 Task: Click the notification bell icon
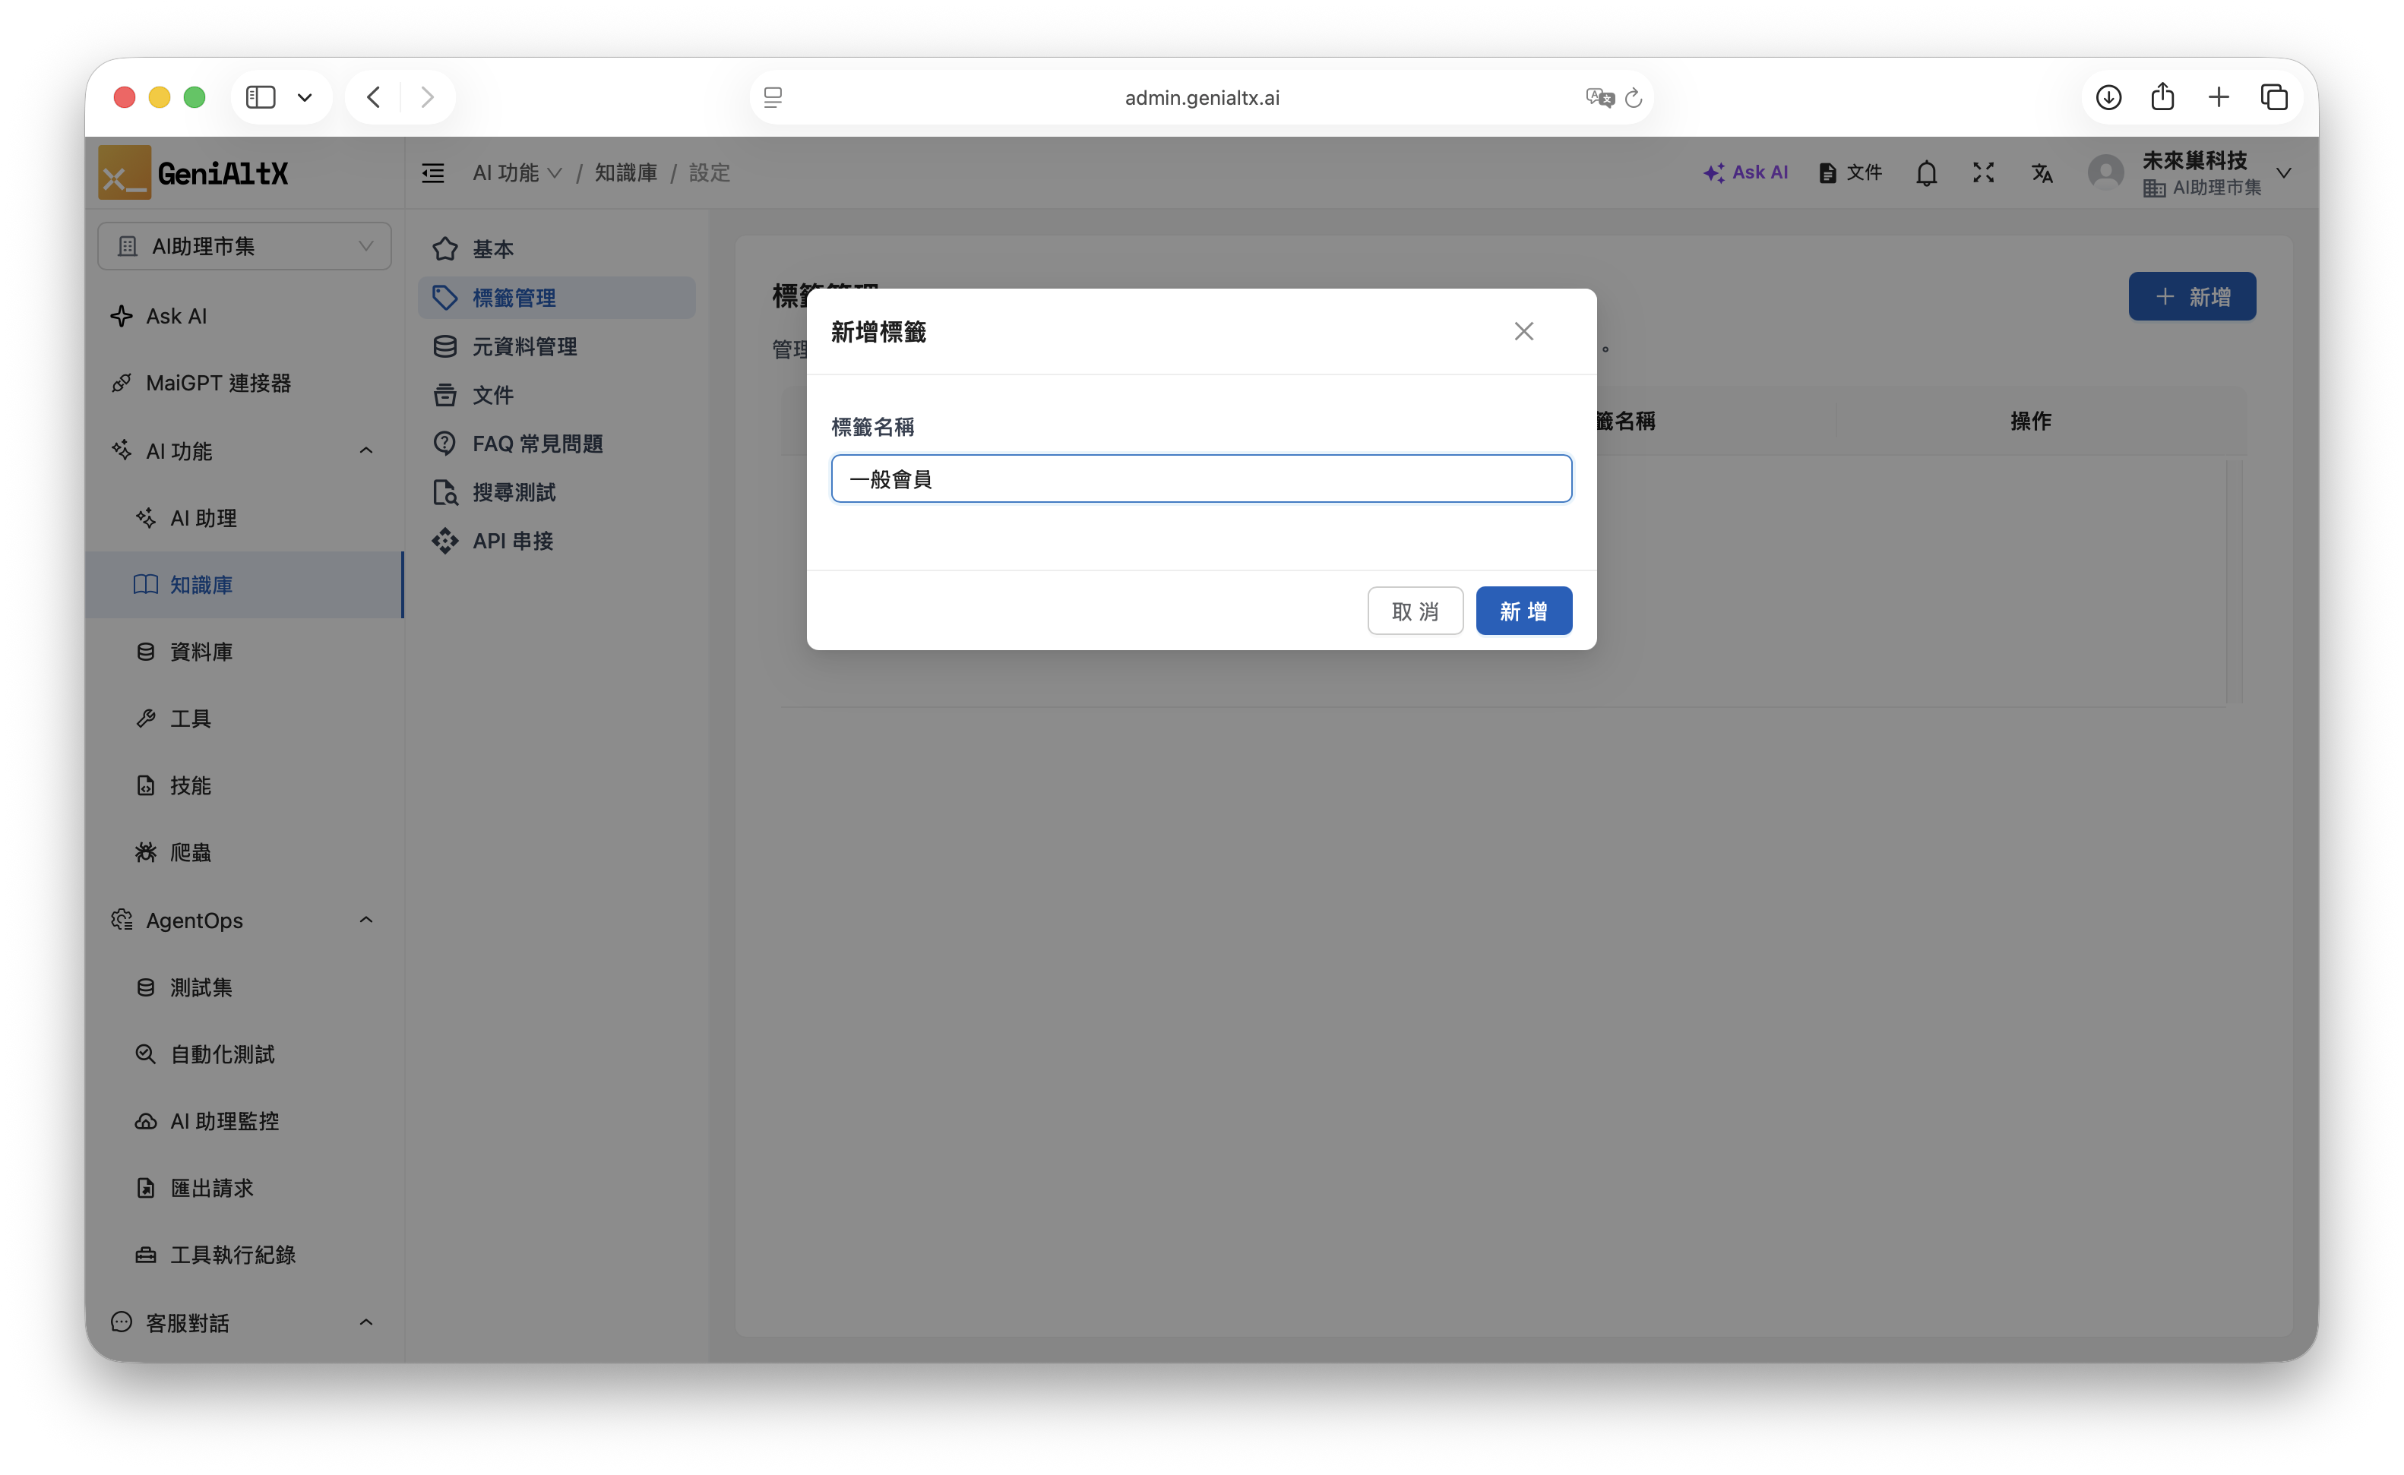pos(1926,174)
